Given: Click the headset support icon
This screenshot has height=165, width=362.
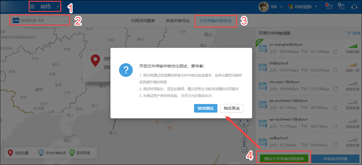Looking at the screenshot, I should (354, 6).
